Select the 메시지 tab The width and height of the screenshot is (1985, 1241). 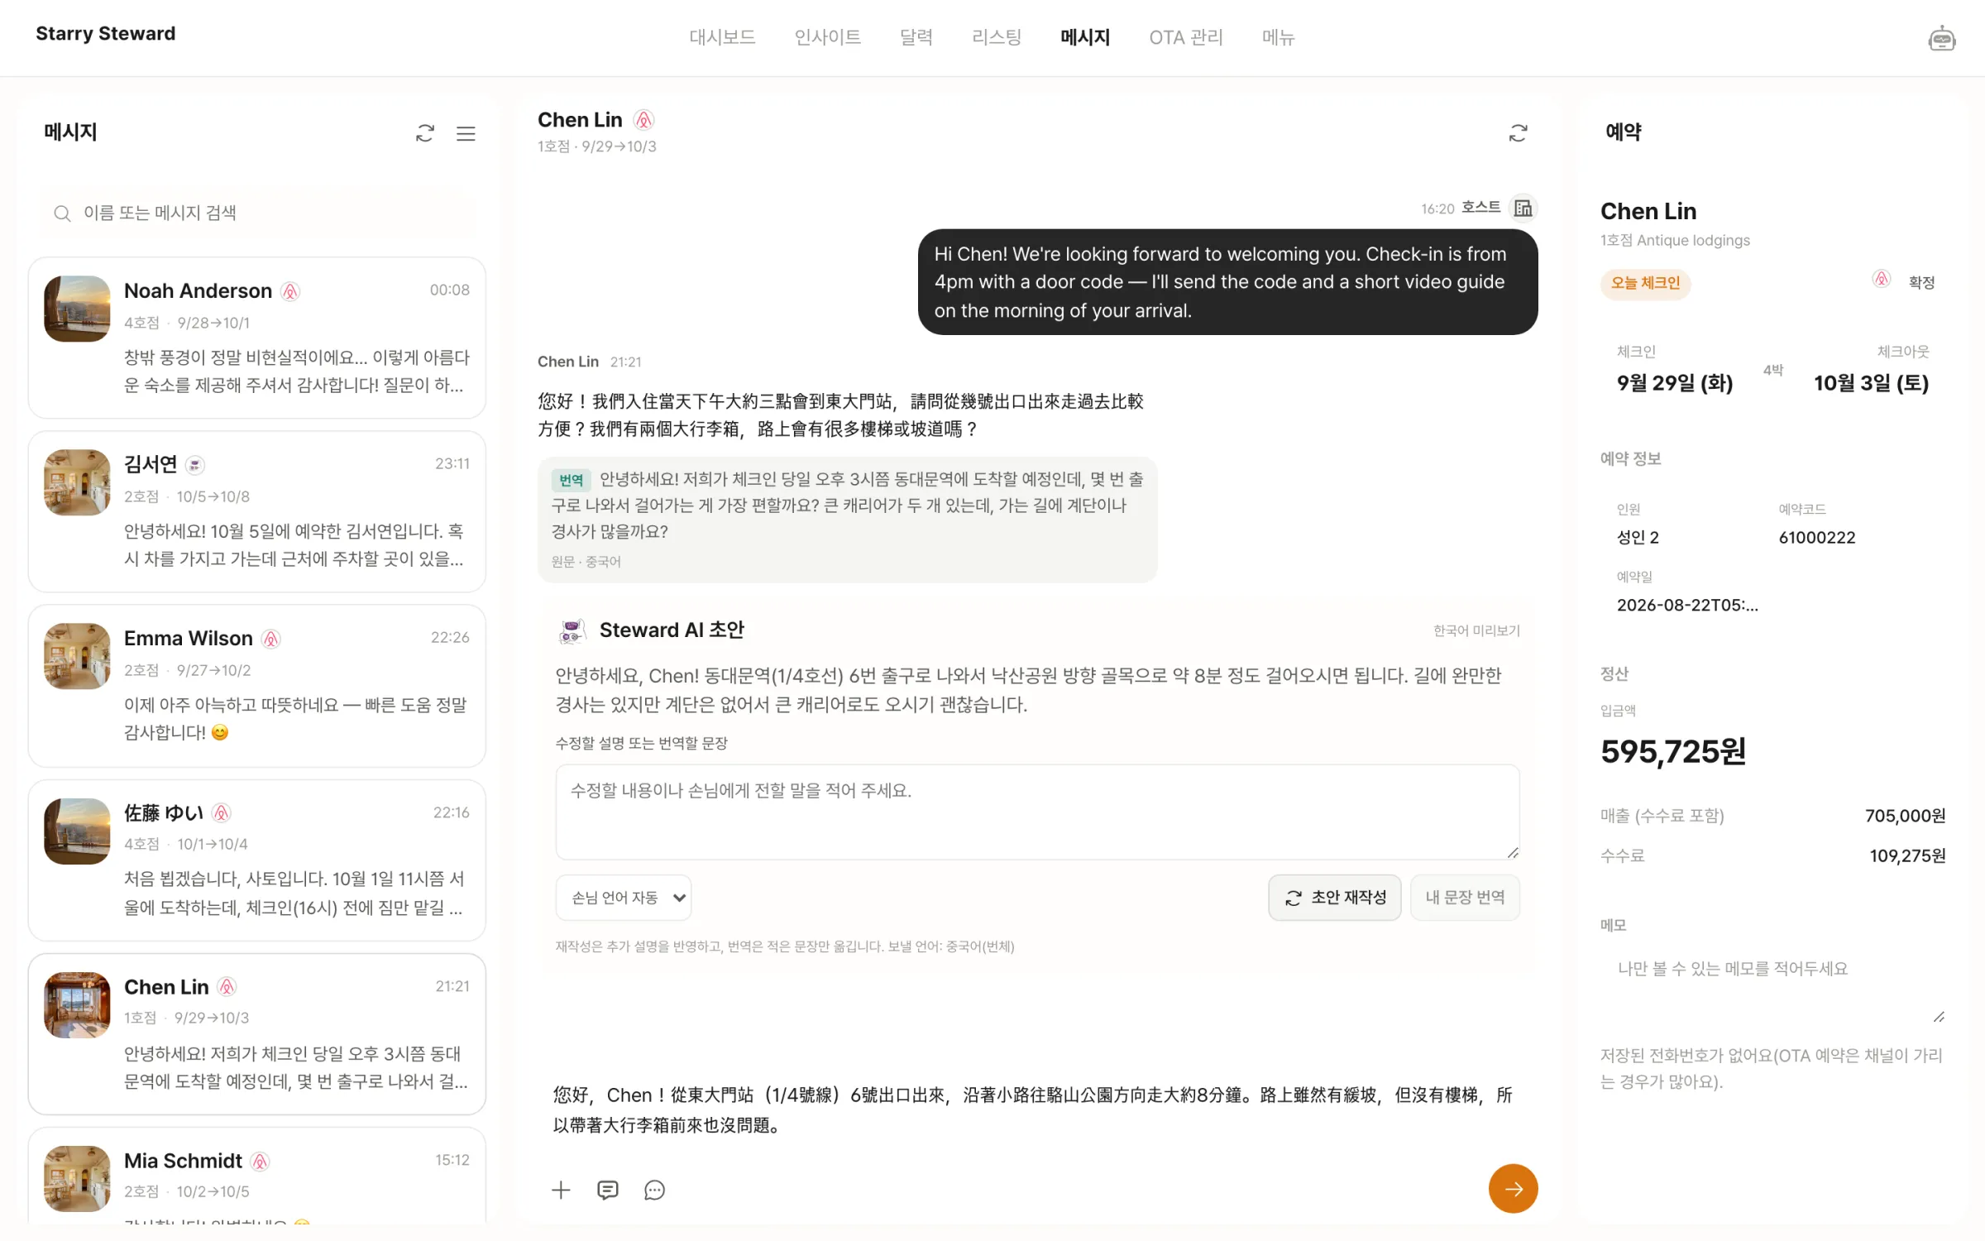(x=1085, y=37)
